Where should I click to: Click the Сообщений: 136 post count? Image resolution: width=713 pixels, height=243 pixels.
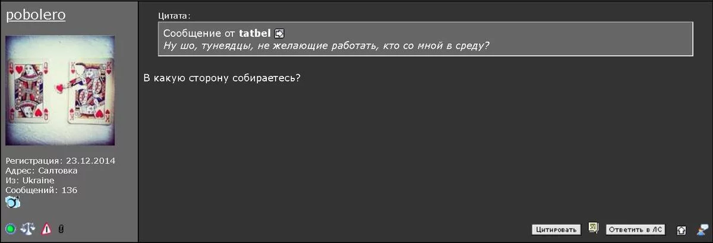pos(42,190)
